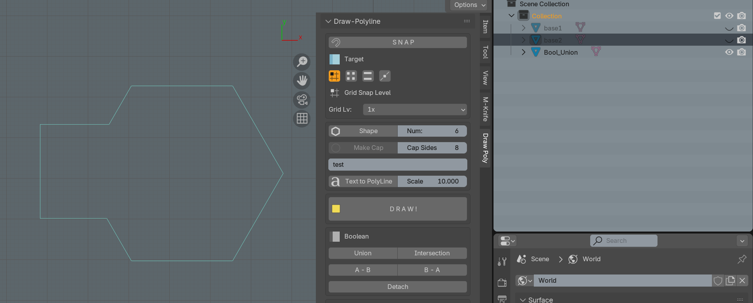
Task: Click the DRAW! button
Action: click(x=398, y=209)
